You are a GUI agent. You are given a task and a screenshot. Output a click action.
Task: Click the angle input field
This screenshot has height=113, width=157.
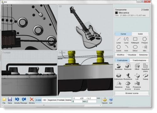92,101
